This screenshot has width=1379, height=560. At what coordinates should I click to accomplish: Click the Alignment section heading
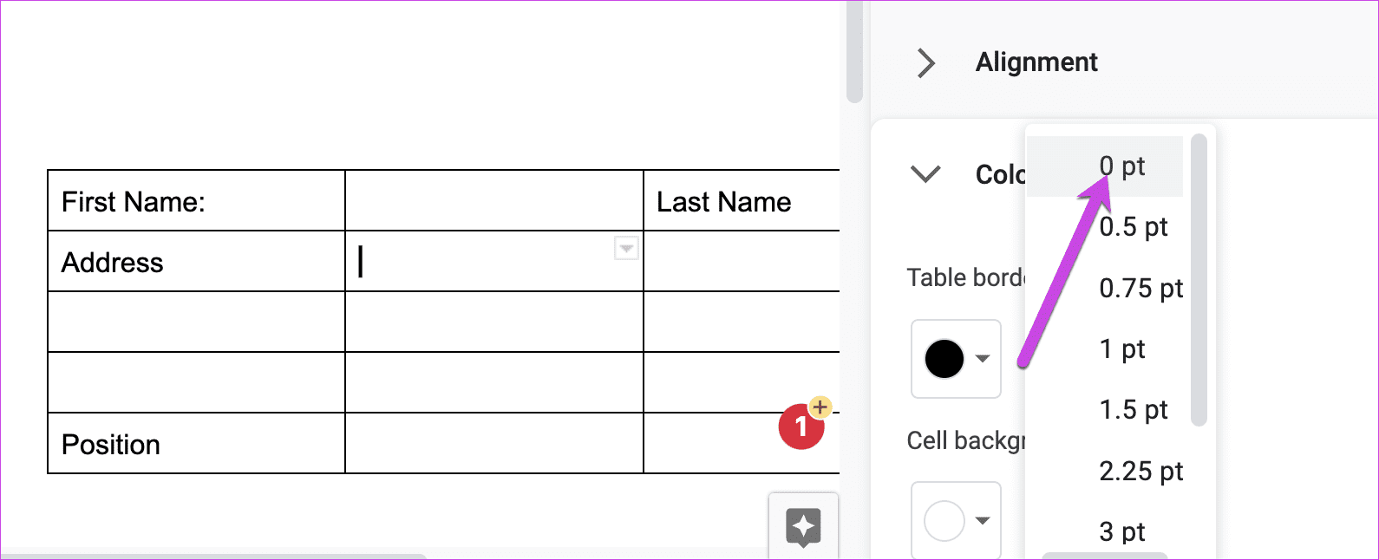[1036, 62]
